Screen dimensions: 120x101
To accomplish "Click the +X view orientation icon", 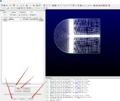I will pos(94,5).
